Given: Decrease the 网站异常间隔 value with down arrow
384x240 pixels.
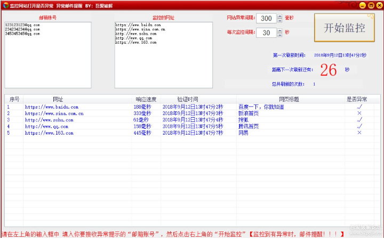Looking at the screenshot, I should click(x=279, y=21).
